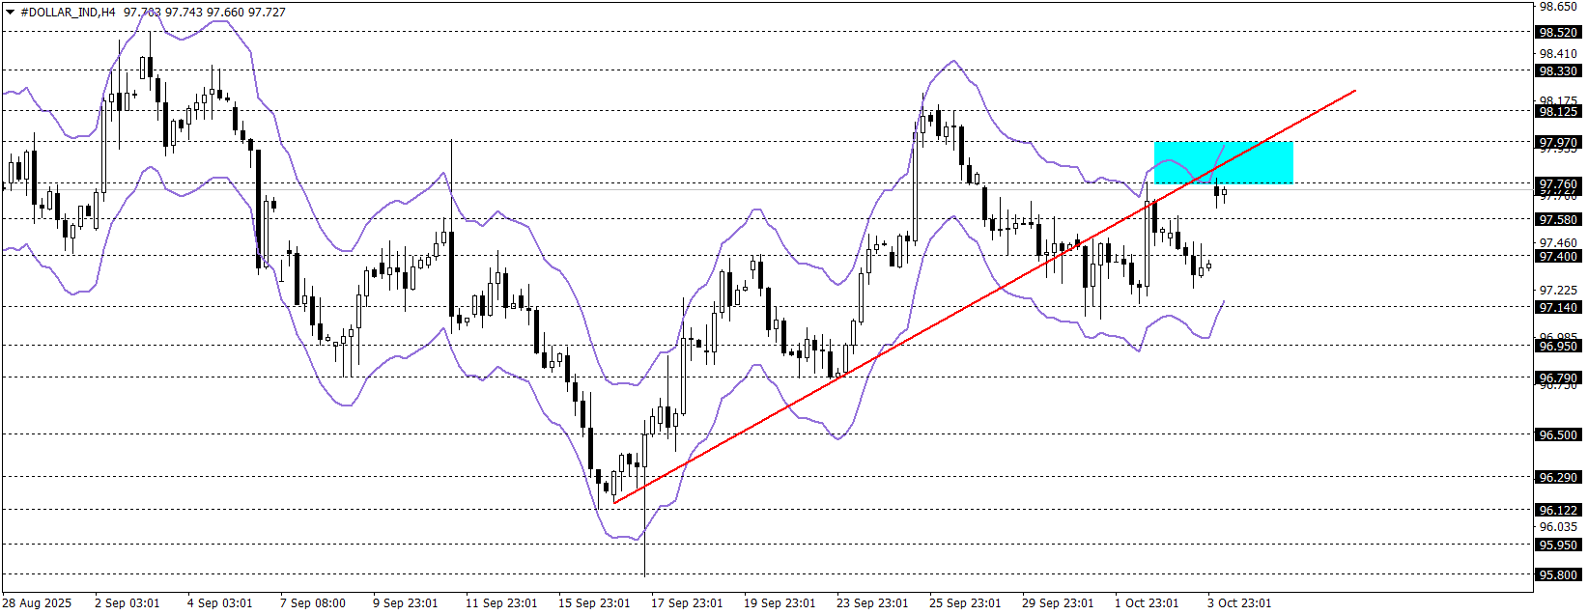Select the 97.400 price level label
This screenshot has height=615, width=1588.
tap(1558, 256)
